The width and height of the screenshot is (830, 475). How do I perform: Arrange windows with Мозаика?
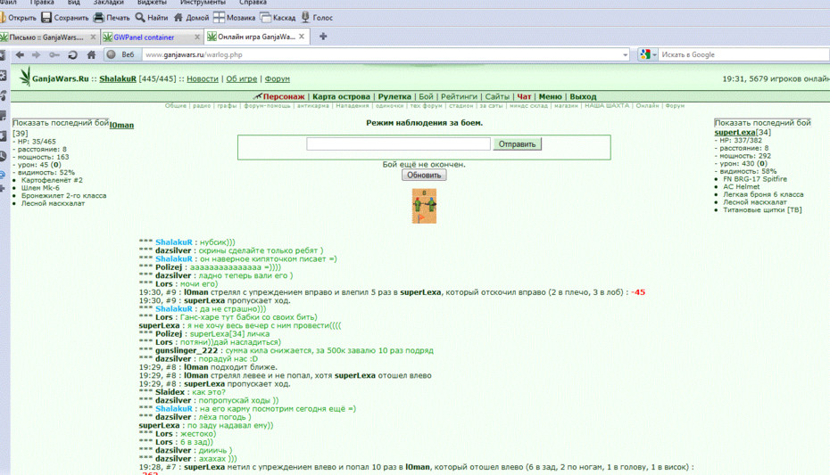[235, 18]
